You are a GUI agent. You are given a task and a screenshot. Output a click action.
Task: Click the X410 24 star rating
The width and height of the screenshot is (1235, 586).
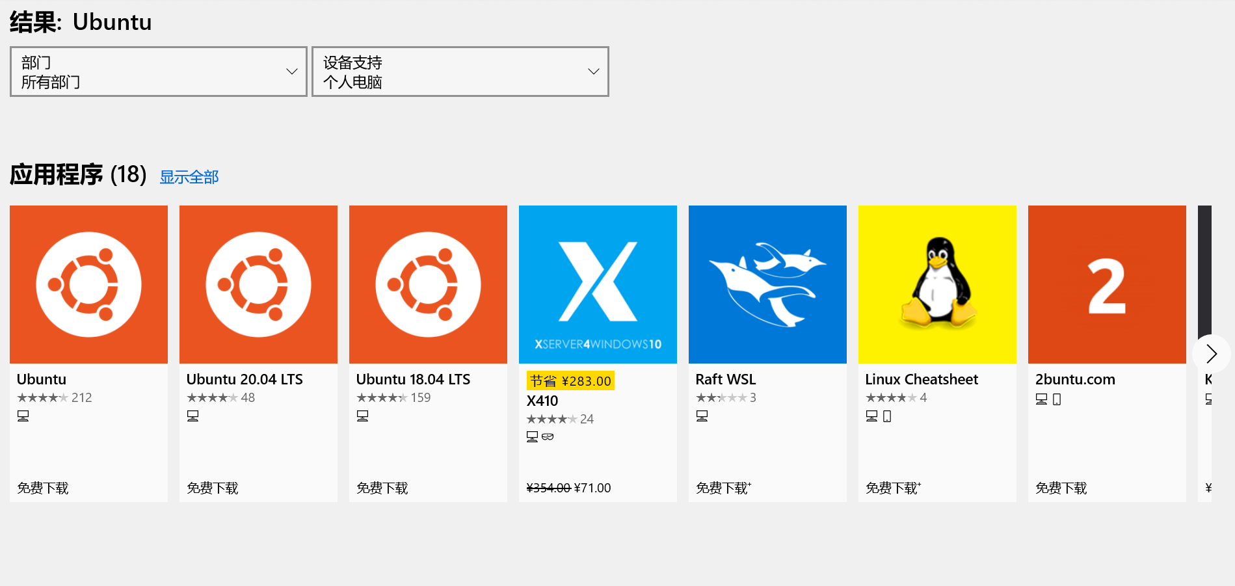point(560,419)
